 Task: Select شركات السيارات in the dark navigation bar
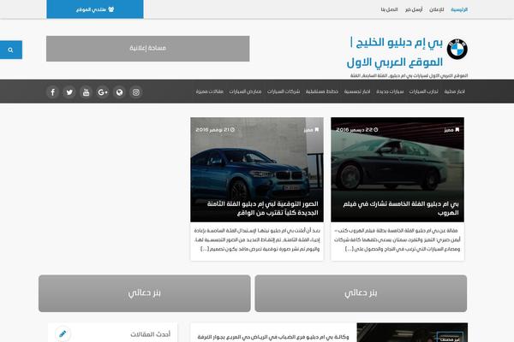284,91
